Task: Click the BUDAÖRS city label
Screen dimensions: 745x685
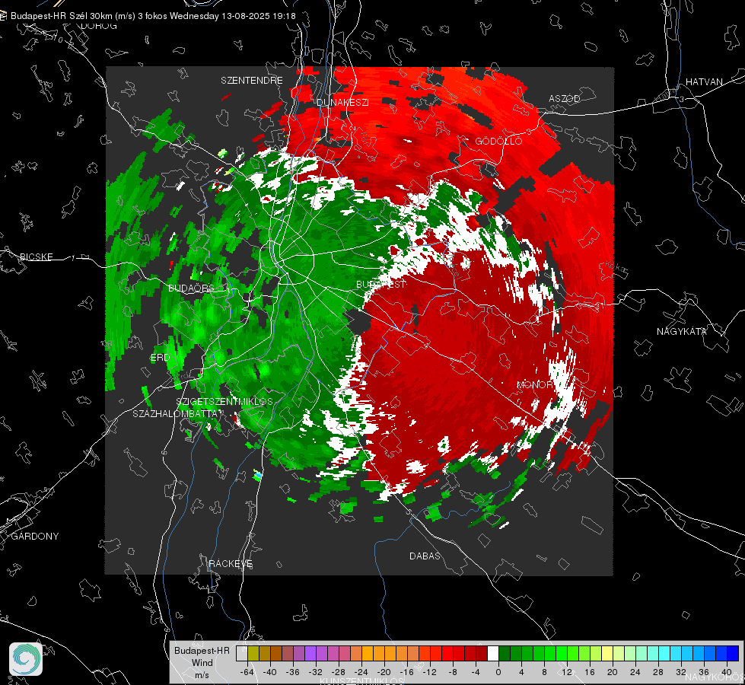Action: (x=191, y=288)
